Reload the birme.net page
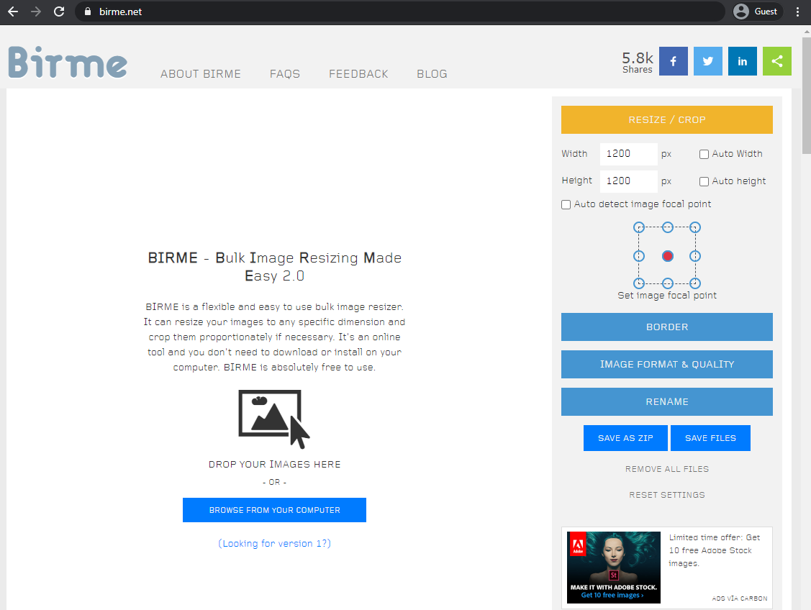This screenshot has height=610, width=811. click(x=59, y=12)
